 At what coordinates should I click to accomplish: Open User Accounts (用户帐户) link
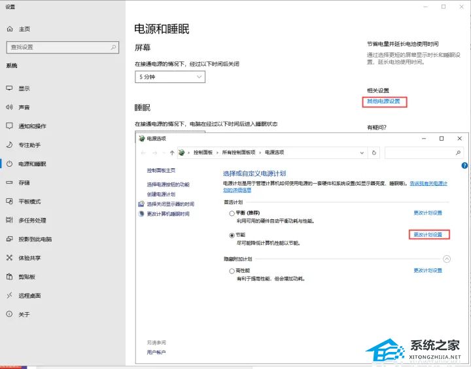tap(156, 352)
